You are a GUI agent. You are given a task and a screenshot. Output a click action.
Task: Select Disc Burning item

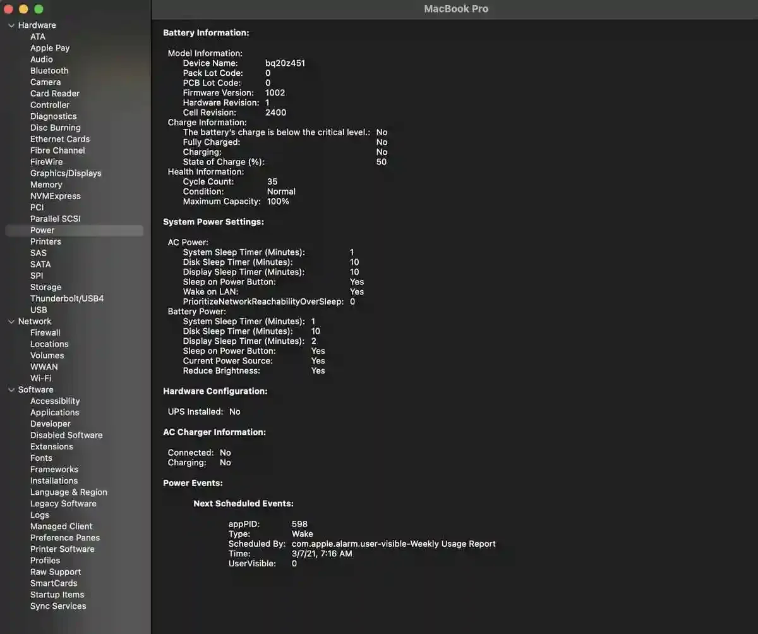coord(56,128)
